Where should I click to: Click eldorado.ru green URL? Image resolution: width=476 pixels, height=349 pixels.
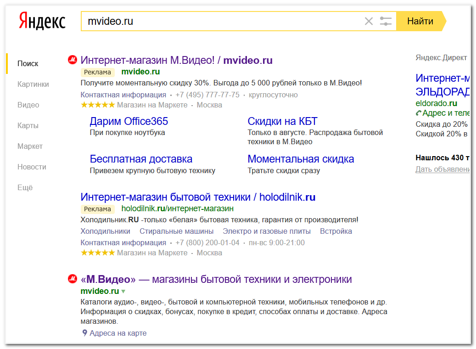(436, 103)
